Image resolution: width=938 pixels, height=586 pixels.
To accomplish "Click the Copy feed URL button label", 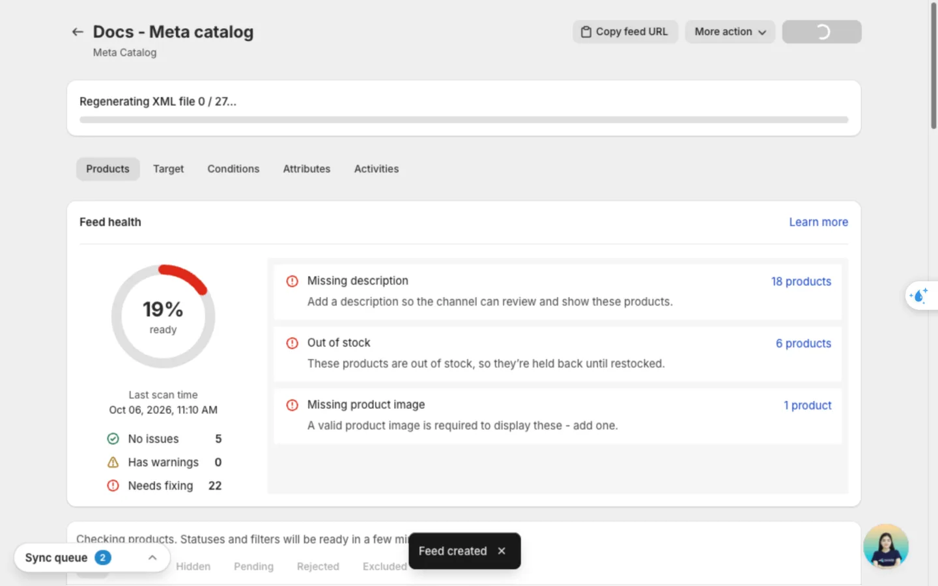I will pos(632,32).
